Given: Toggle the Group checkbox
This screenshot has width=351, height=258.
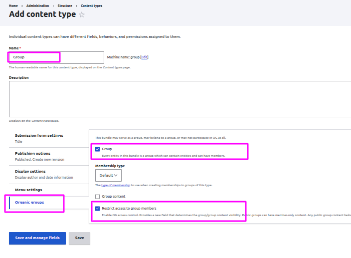Looking at the screenshot, I should point(98,149).
